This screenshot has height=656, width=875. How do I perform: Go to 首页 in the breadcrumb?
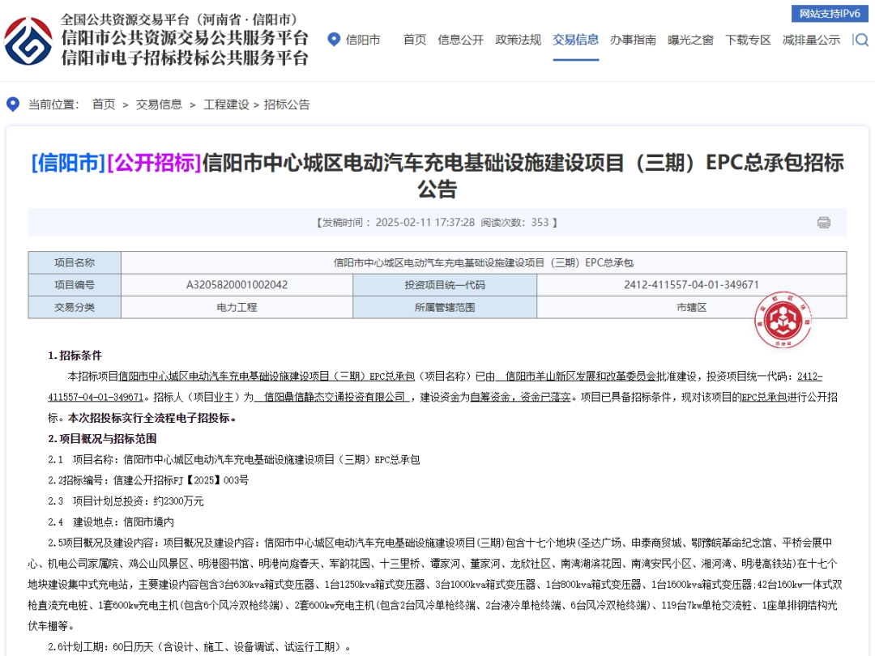pyautogui.click(x=104, y=104)
